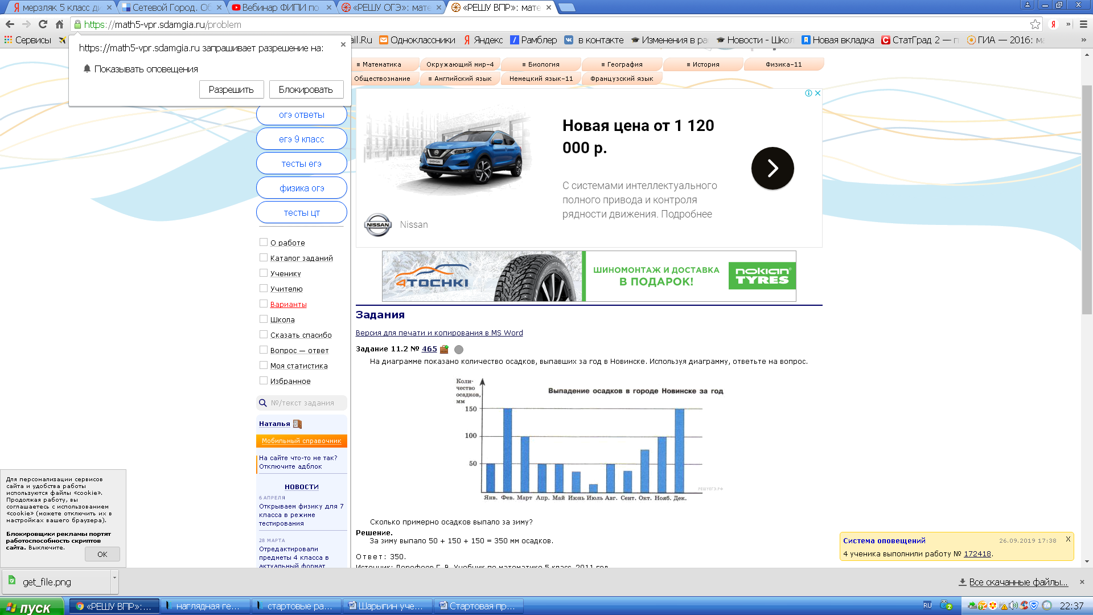Open the browser home page icon
Image resolution: width=1093 pixels, height=615 pixels.
(59, 24)
